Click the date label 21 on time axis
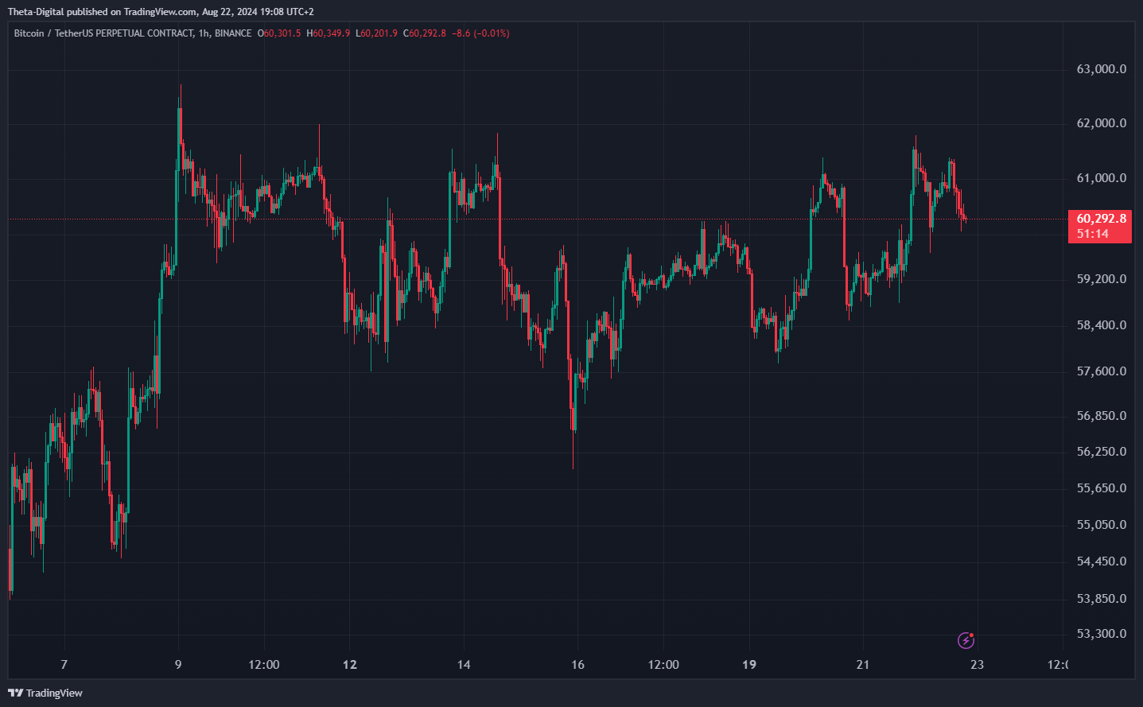 pyautogui.click(x=863, y=665)
